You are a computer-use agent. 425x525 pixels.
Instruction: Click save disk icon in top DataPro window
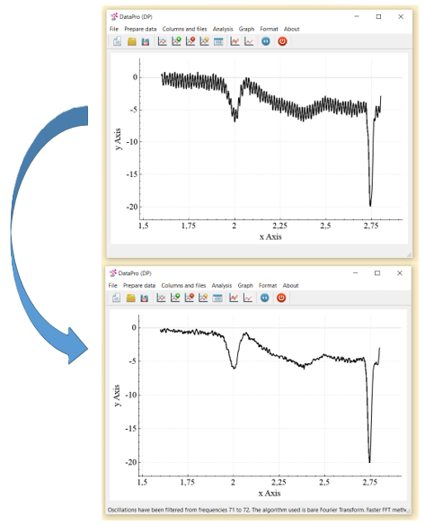click(x=146, y=41)
